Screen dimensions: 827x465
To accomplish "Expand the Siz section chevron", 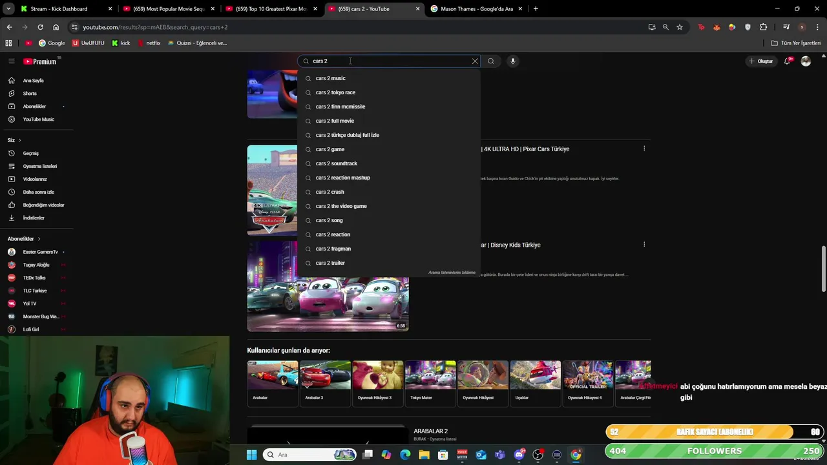I will click(19, 140).
